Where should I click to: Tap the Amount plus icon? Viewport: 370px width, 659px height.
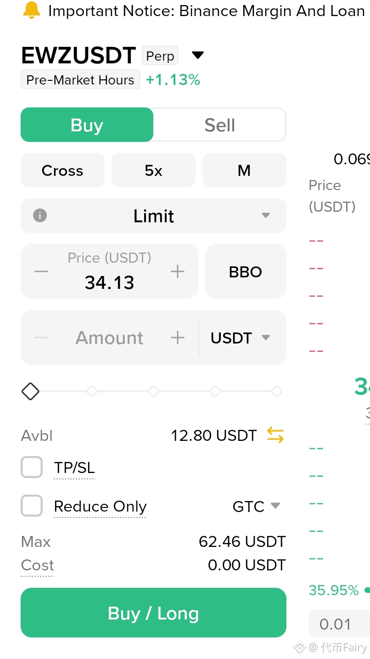pos(178,338)
